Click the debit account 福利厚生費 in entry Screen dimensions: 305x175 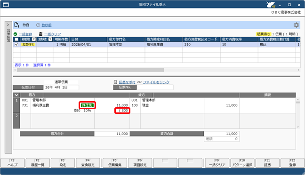pyautogui.click(x=40, y=105)
